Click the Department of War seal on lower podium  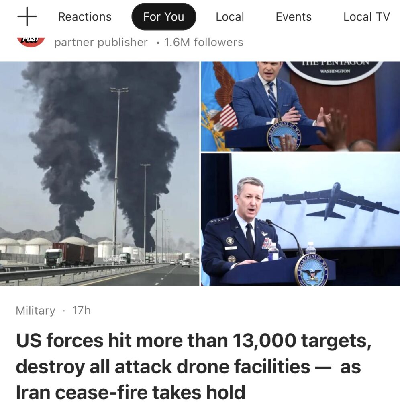313,271
